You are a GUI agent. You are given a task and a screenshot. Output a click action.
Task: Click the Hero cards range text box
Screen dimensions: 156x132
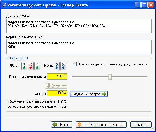point(79,47)
